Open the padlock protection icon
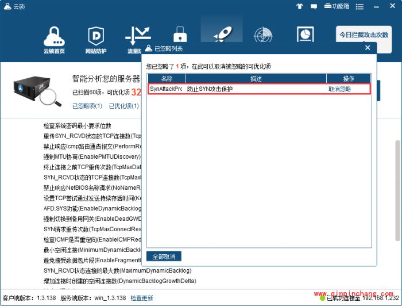Image resolution: width=402 pixels, height=306 pixels. coord(180,34)
